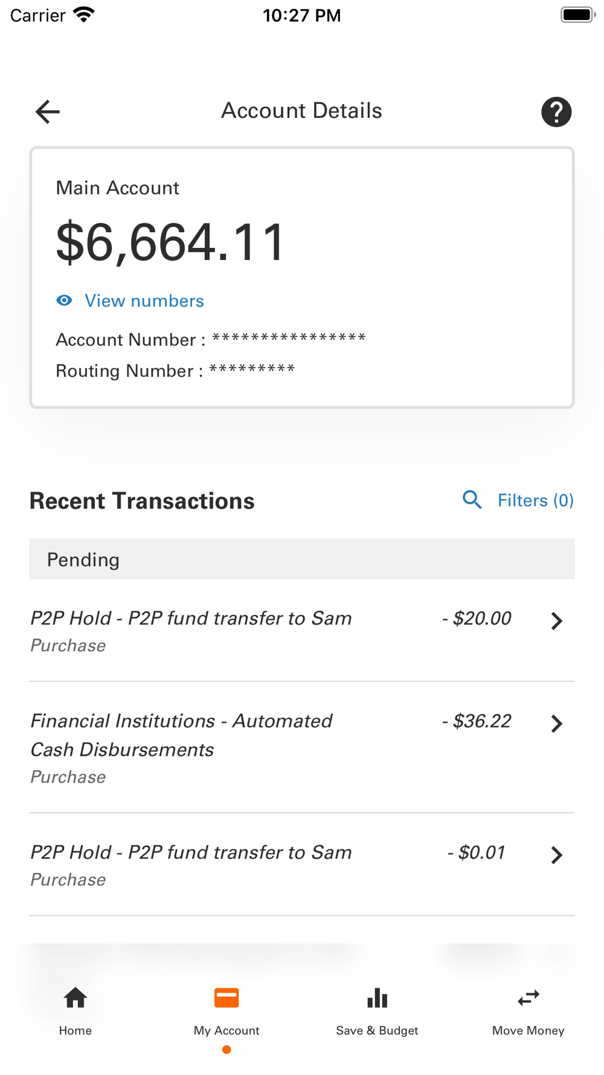Screen dimensions: 604x1075
Task: Tap the Save & Budget chart icon
Action: tap(377, 998)
